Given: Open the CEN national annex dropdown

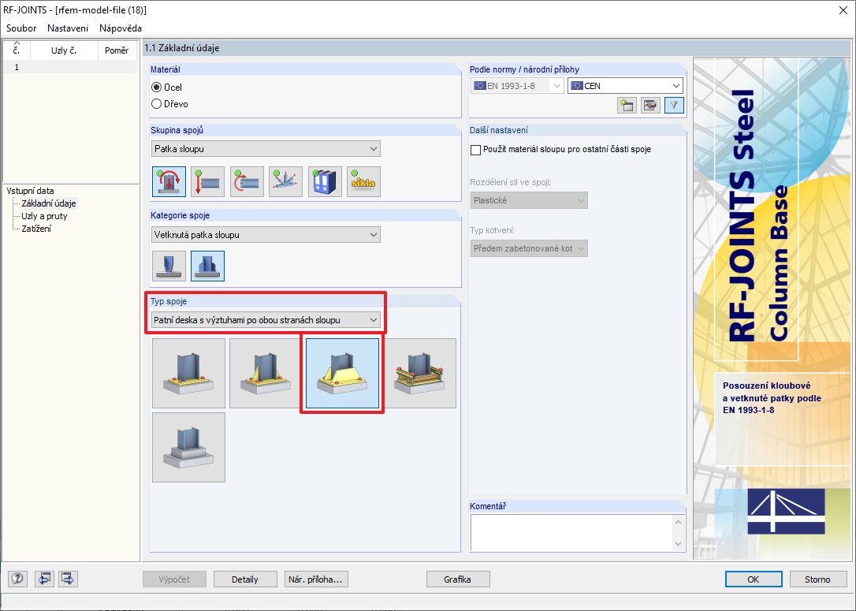Looking at the screenshot, I should coord(625,86).
